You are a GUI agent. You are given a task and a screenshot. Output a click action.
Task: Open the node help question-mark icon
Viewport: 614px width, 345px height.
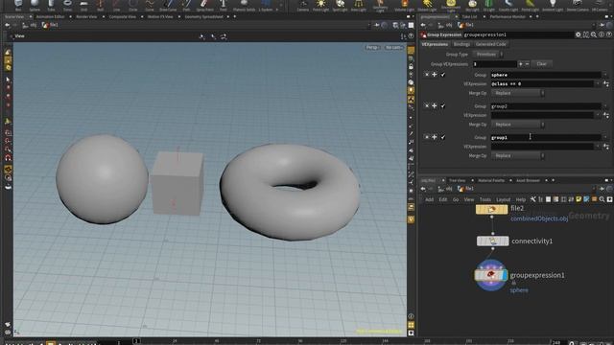[609, 34]
